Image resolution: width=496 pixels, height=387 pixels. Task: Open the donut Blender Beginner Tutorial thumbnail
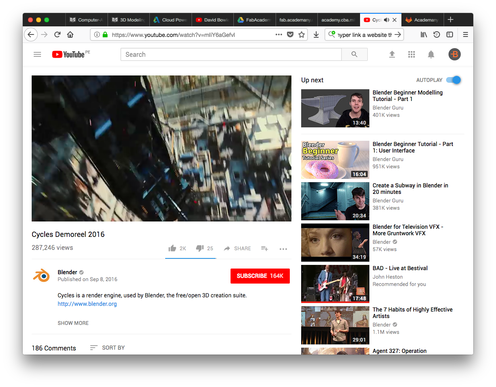(335, 160)
